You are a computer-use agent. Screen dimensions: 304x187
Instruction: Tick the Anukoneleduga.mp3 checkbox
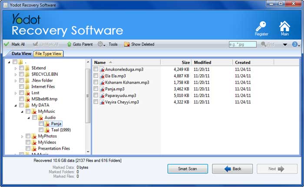96,69
